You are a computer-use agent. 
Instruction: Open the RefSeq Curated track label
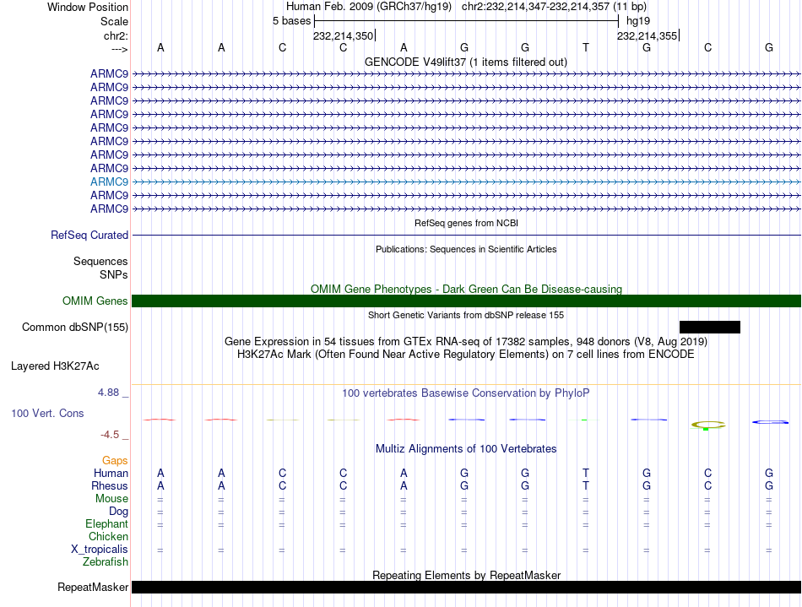89,236
